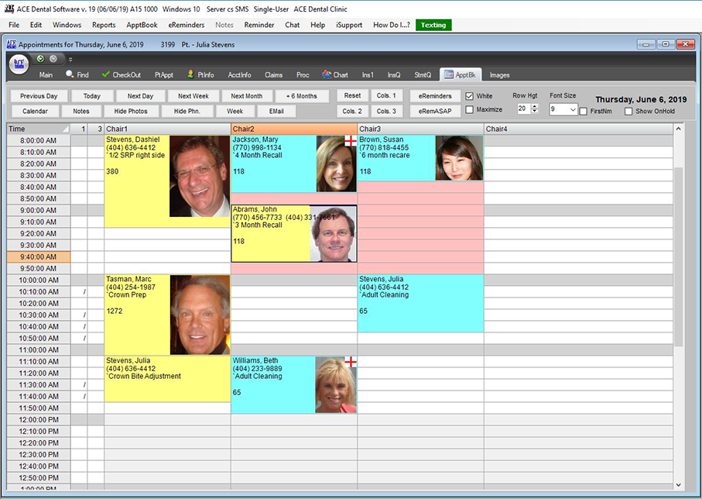The width and height of the screenshot is (702, 499).
Task: Click the eRemASAP button
Action: tap(435, 111)
